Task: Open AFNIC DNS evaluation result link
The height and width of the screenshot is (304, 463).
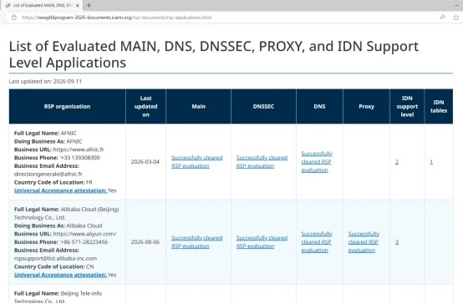Action: pyautogui.click(x=317, y=162)
